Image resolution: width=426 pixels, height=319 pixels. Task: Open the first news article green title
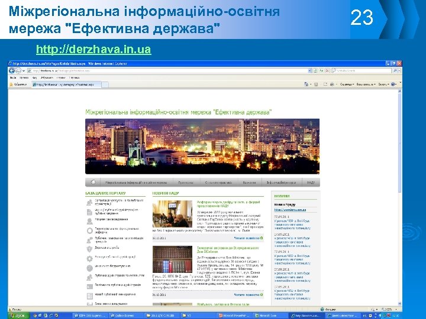click(x=228, y=204)
